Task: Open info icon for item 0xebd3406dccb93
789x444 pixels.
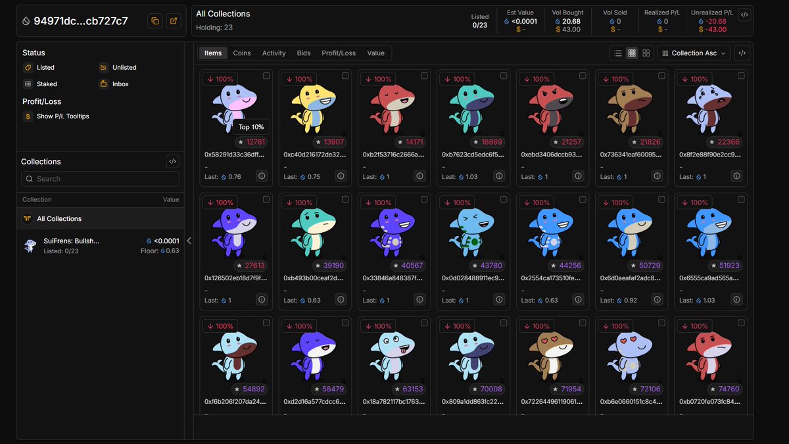Action: [578, 176]
